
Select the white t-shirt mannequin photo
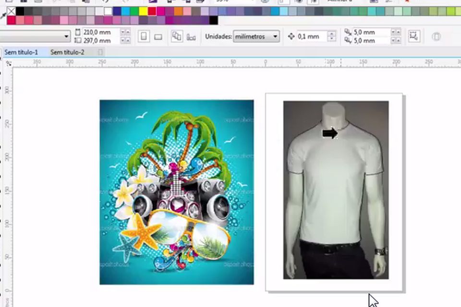(336, 189)
